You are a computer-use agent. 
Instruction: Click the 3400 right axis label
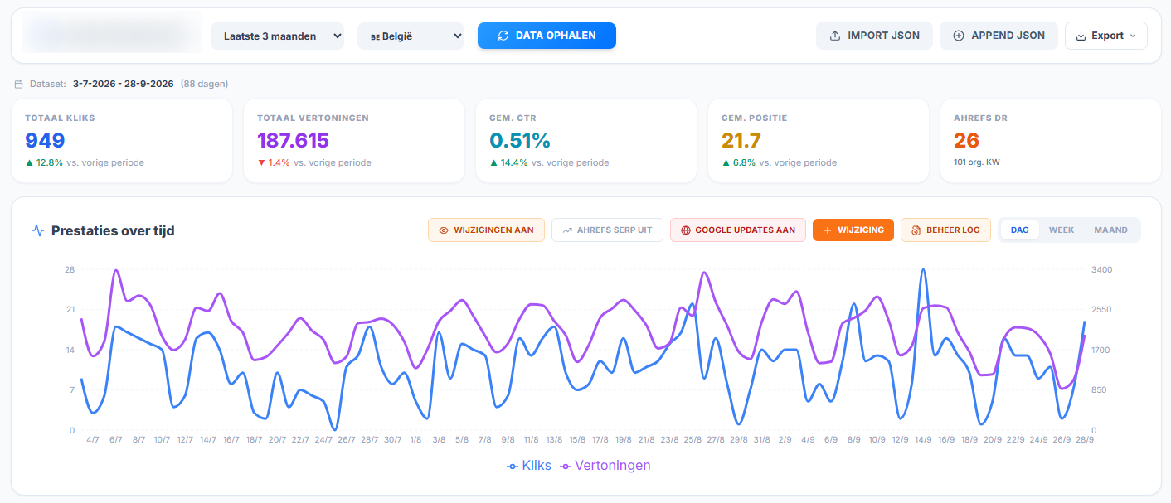pos(1102,269)
